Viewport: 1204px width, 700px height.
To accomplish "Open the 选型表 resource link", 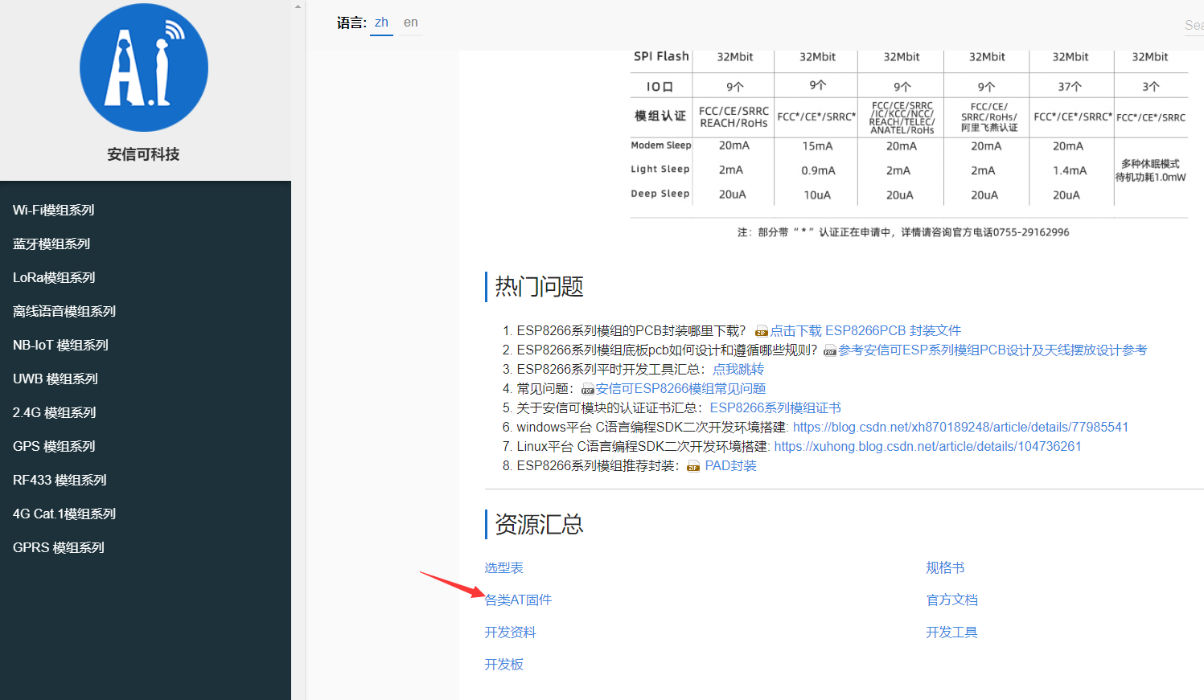I will (x=504, y=568).
